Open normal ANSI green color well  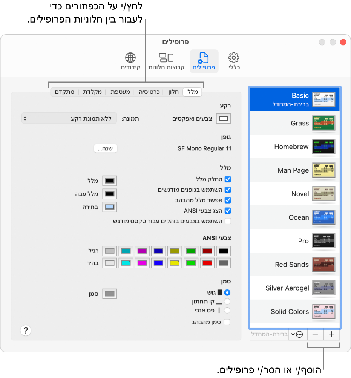(191, 251)
